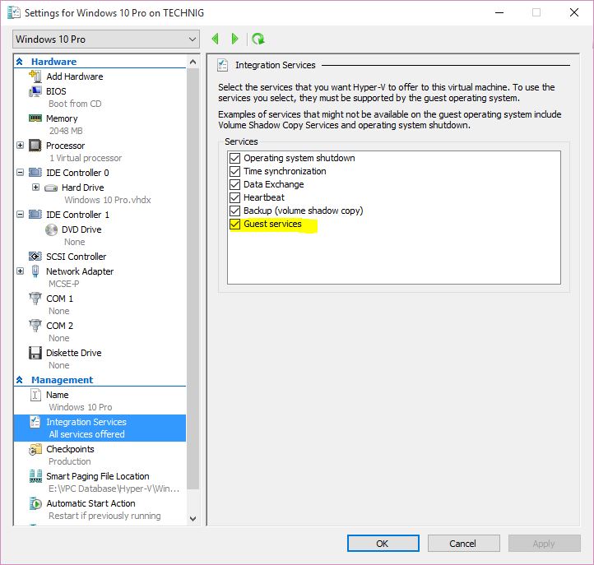The image size is (594, 565).
Task: Collapse the Management section chevron
Action: click(x=20, y=379)
